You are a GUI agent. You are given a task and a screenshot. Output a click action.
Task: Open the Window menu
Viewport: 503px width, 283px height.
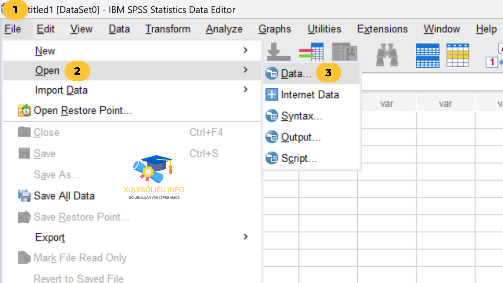(442, 29)
